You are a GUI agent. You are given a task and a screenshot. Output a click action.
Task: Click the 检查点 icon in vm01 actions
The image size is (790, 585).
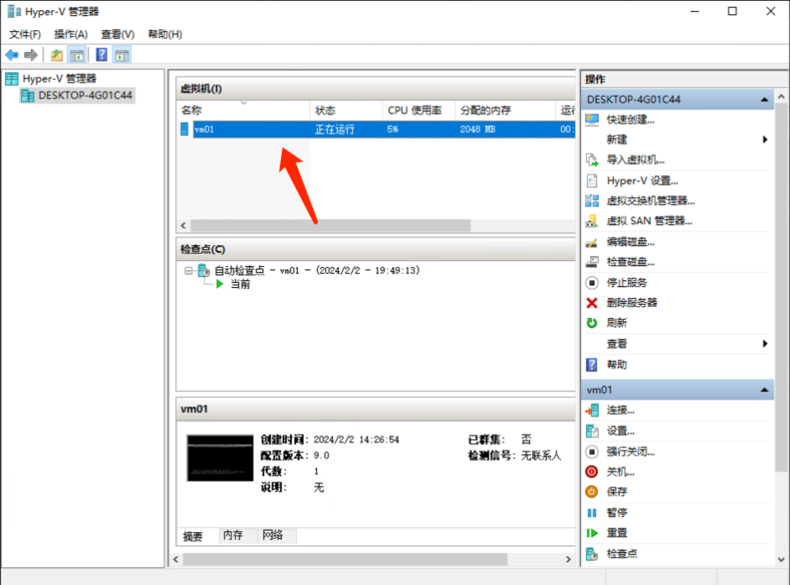point(592,554)
